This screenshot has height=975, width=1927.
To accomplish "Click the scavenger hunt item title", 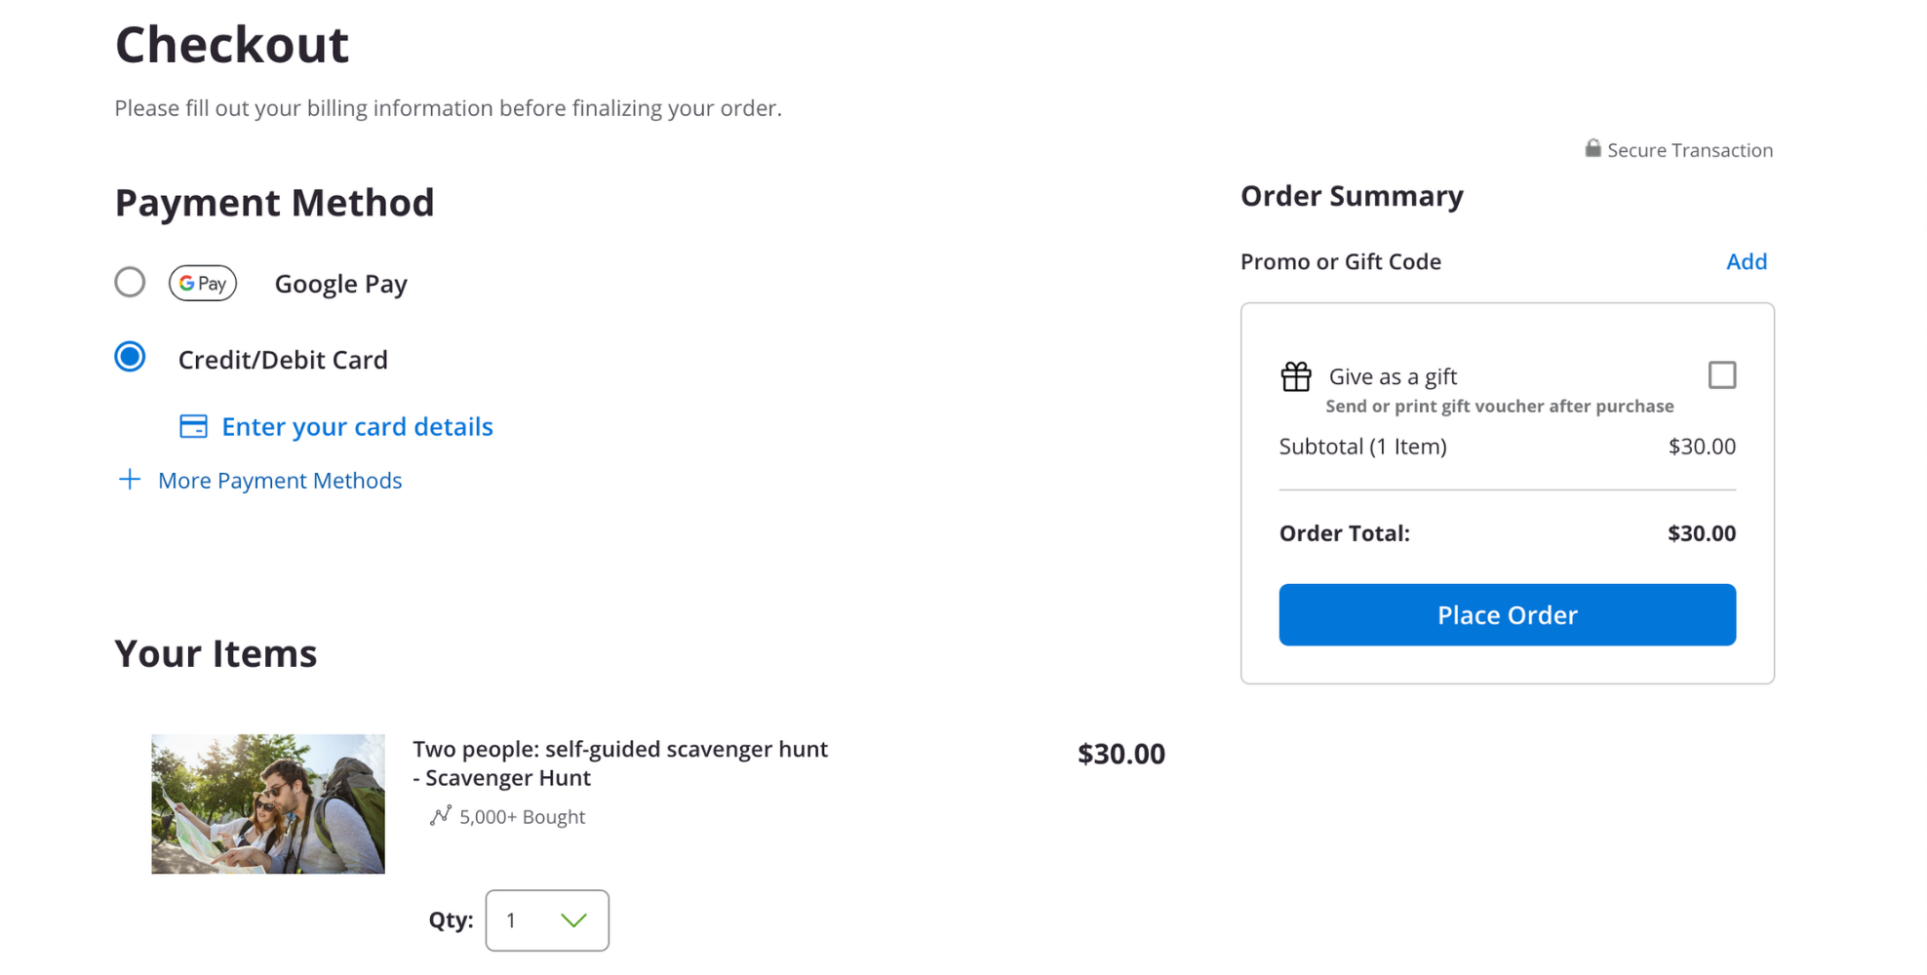I will (x=620, y=763).
